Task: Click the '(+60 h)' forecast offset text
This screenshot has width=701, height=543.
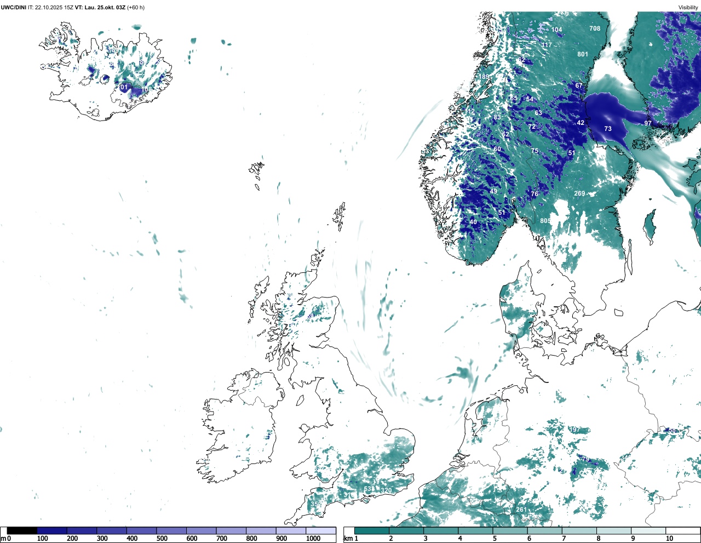Action: (136, 7)
